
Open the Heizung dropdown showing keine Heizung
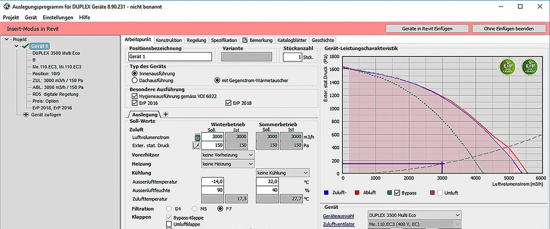[228, 164]
